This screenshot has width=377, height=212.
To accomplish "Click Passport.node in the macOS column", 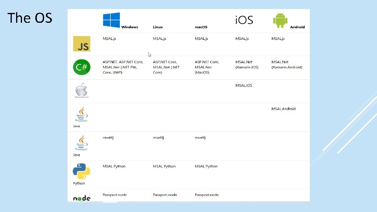I will point(207,195).
